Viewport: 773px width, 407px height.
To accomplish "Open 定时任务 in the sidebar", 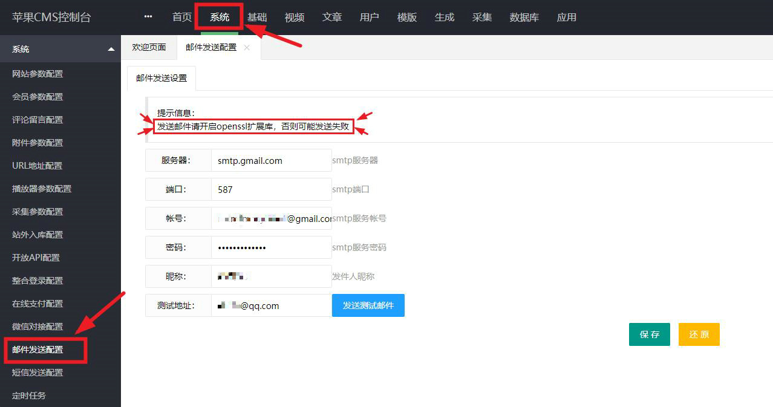I will (x=29, y=396).
